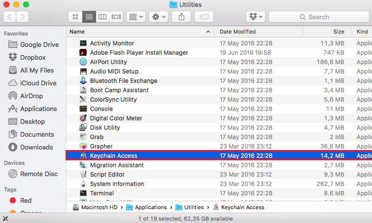Click the Terminal app icon
372x223 pixels.
pos(83,193)
